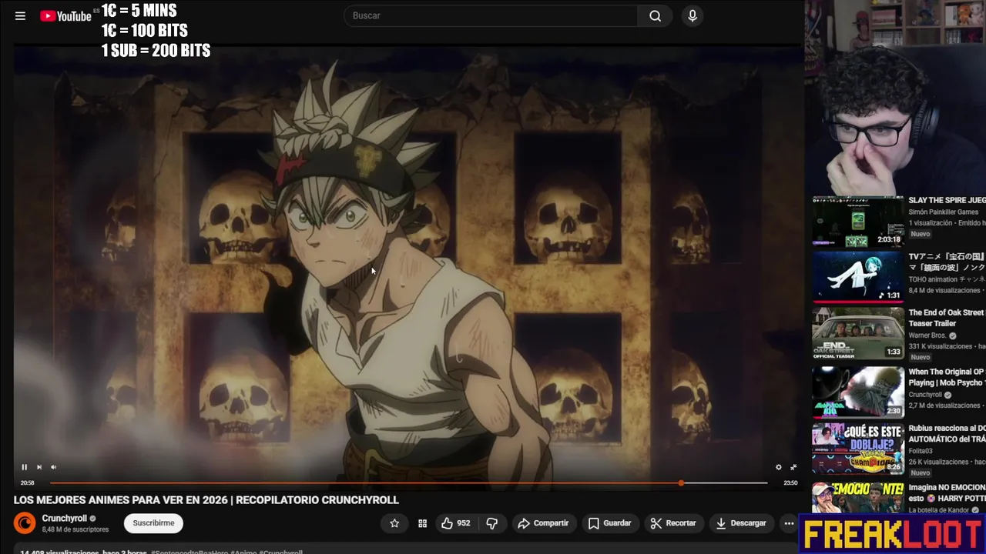Click the Folita03 channel name
The width and height of the screenshot is (986, 554).
click(922, 451)
